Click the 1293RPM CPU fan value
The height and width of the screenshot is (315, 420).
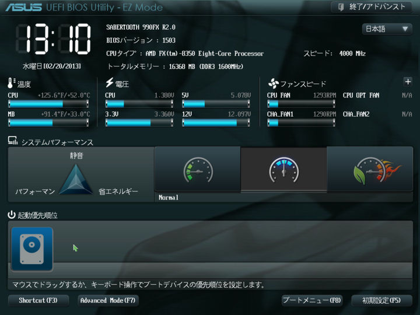pos(325,95)
